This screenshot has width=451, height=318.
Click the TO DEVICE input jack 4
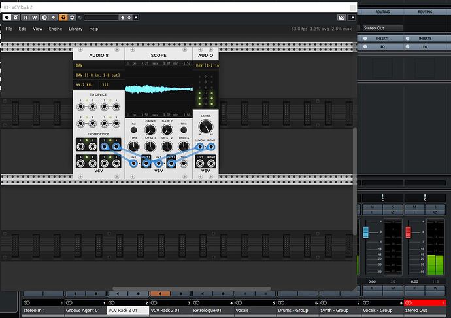116,107
